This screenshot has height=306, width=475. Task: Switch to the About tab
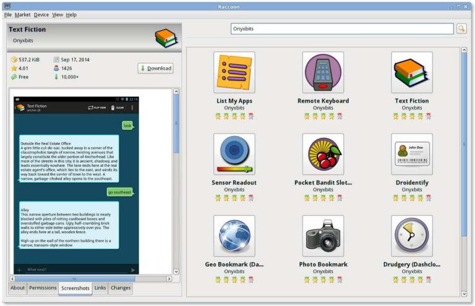point(17,288)
